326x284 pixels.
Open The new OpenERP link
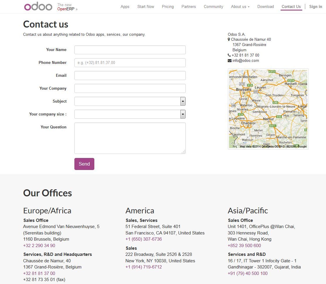pyautogui.click(x=67, y=7)
